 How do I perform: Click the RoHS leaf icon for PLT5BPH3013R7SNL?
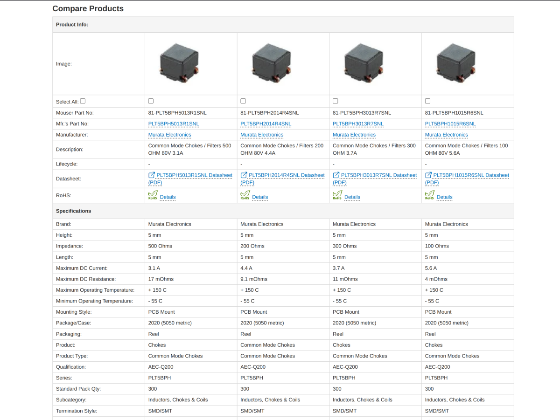[x=337, y=195]
